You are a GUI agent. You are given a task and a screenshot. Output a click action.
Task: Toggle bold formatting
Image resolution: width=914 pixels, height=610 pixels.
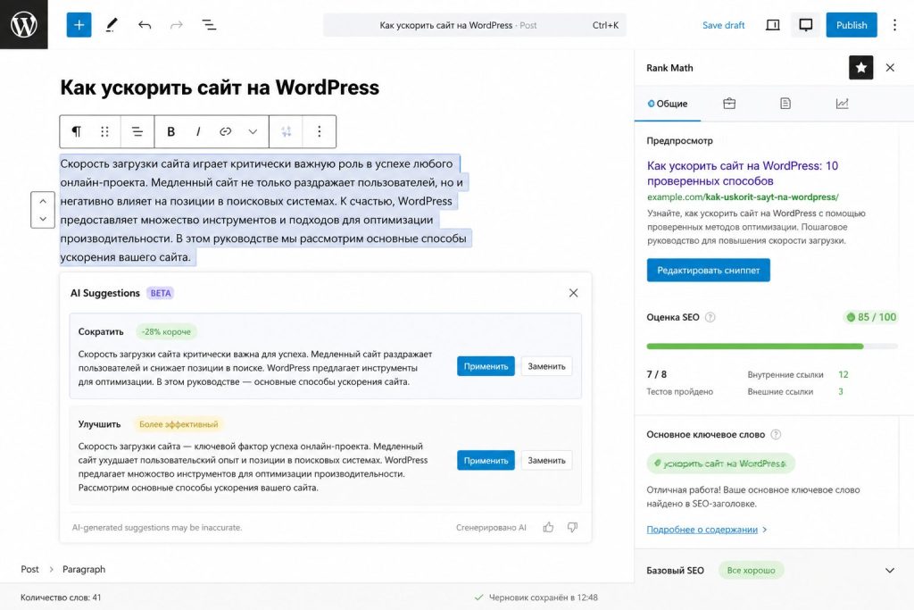pyautogui.click(x=170, y=131)
